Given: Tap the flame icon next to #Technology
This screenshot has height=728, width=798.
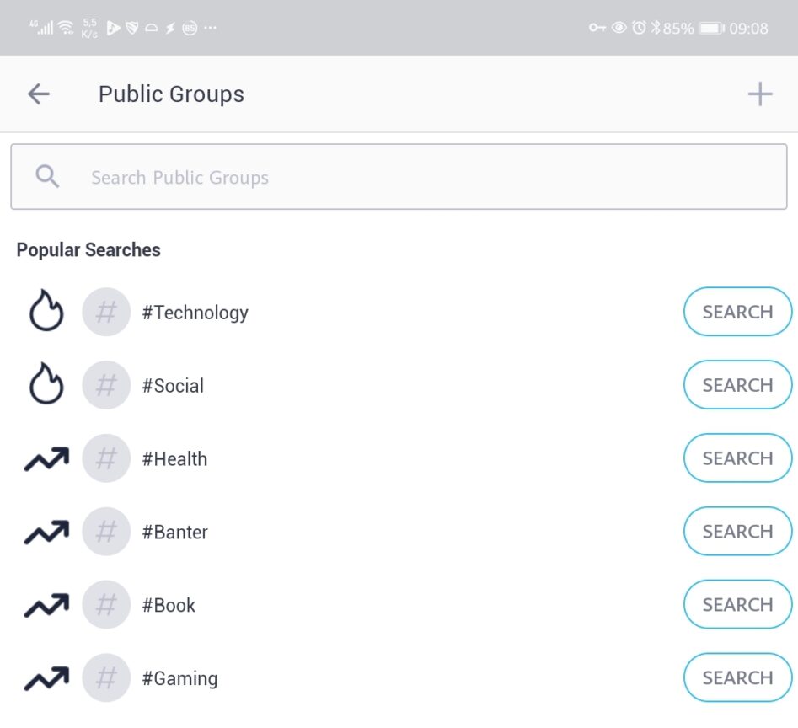Looking at the screenshot, I should (46, 311).
